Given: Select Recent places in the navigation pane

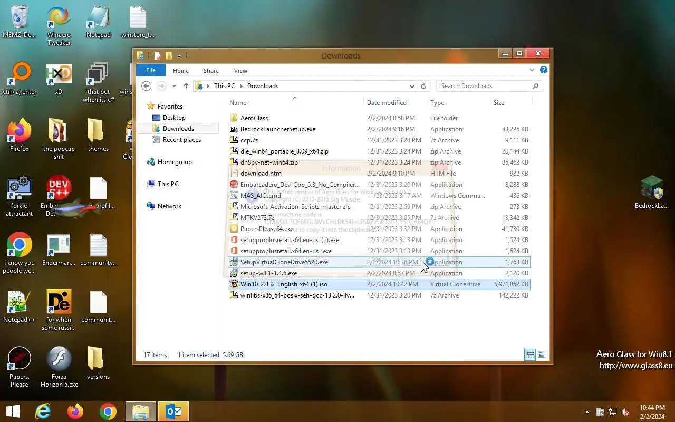Looking at the screenshot, I should coord(182,140).
